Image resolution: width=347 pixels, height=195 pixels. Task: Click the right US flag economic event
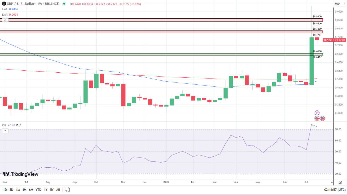pos(322,118)
